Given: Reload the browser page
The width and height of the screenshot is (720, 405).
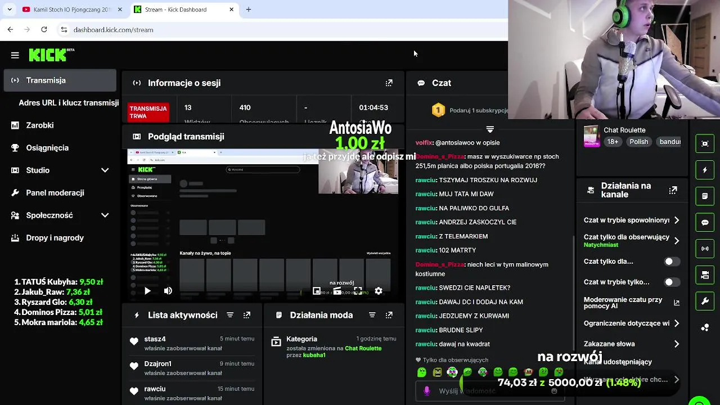Looking at the screenshot, I should (x=44, y=29).
